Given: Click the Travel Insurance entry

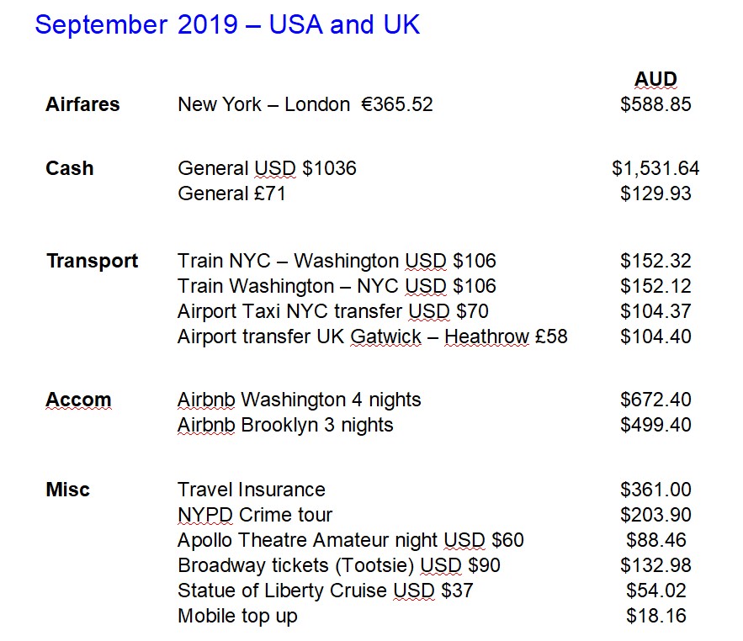Looking at the screenshot, I should click(x=251, y=490).
